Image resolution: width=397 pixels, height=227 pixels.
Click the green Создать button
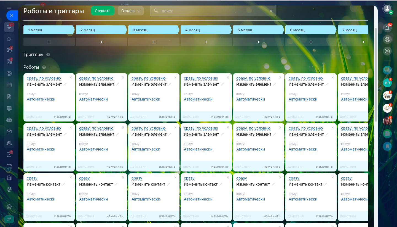coord(103,11)
